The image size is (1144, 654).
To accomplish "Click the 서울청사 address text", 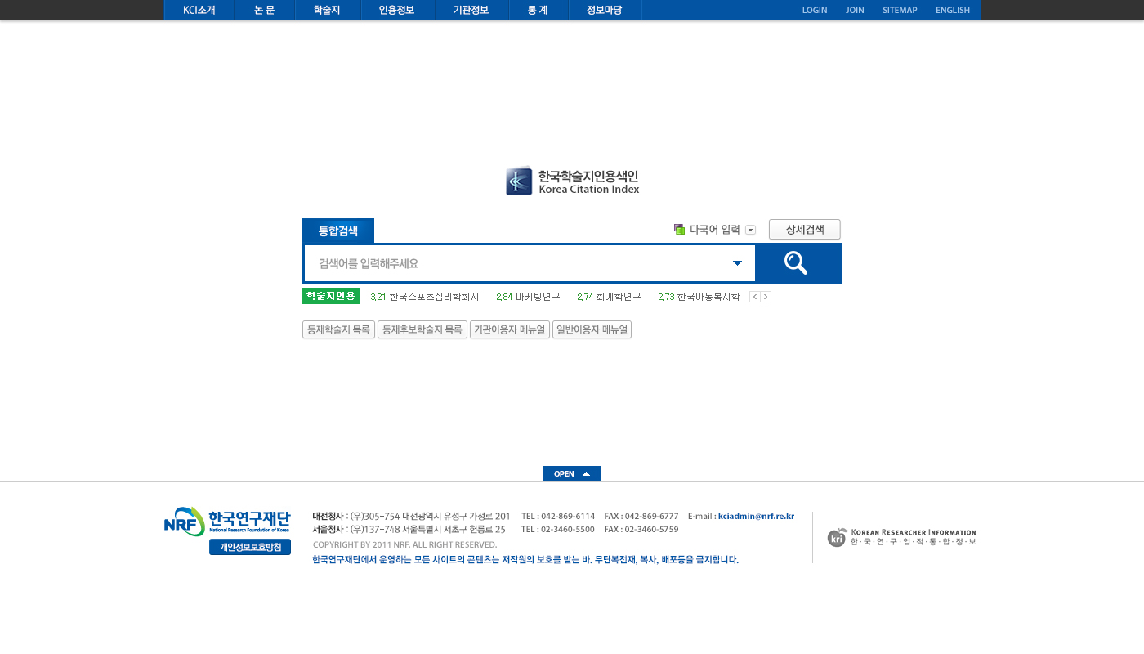I will point(409,529).
